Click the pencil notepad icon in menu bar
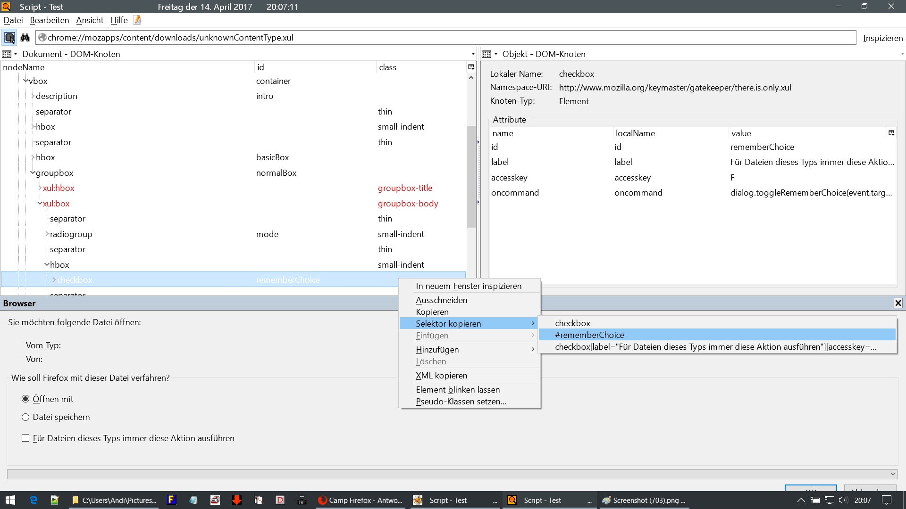Screen dimensions: 906x509 [137, 20]
